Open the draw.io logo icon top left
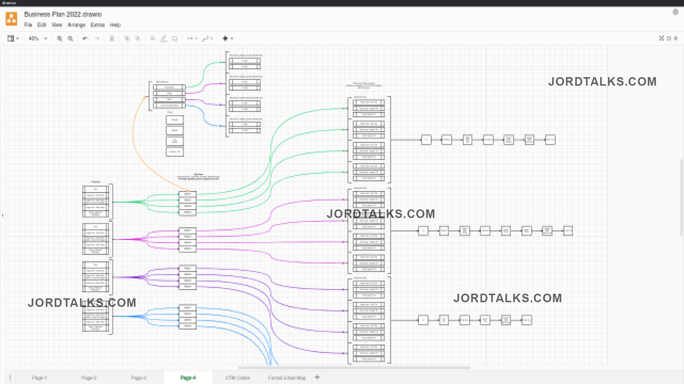 11,18
